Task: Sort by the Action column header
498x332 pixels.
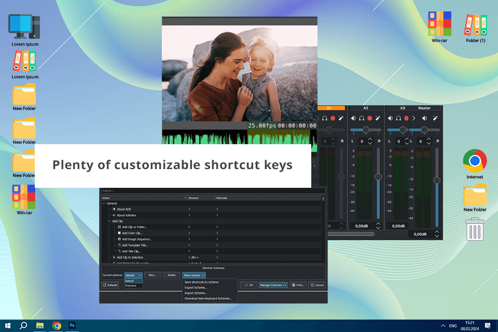Action: pos(144,198)
